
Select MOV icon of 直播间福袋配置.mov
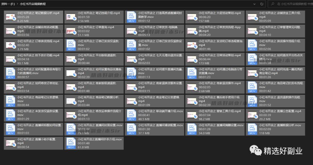coord(131,129)
